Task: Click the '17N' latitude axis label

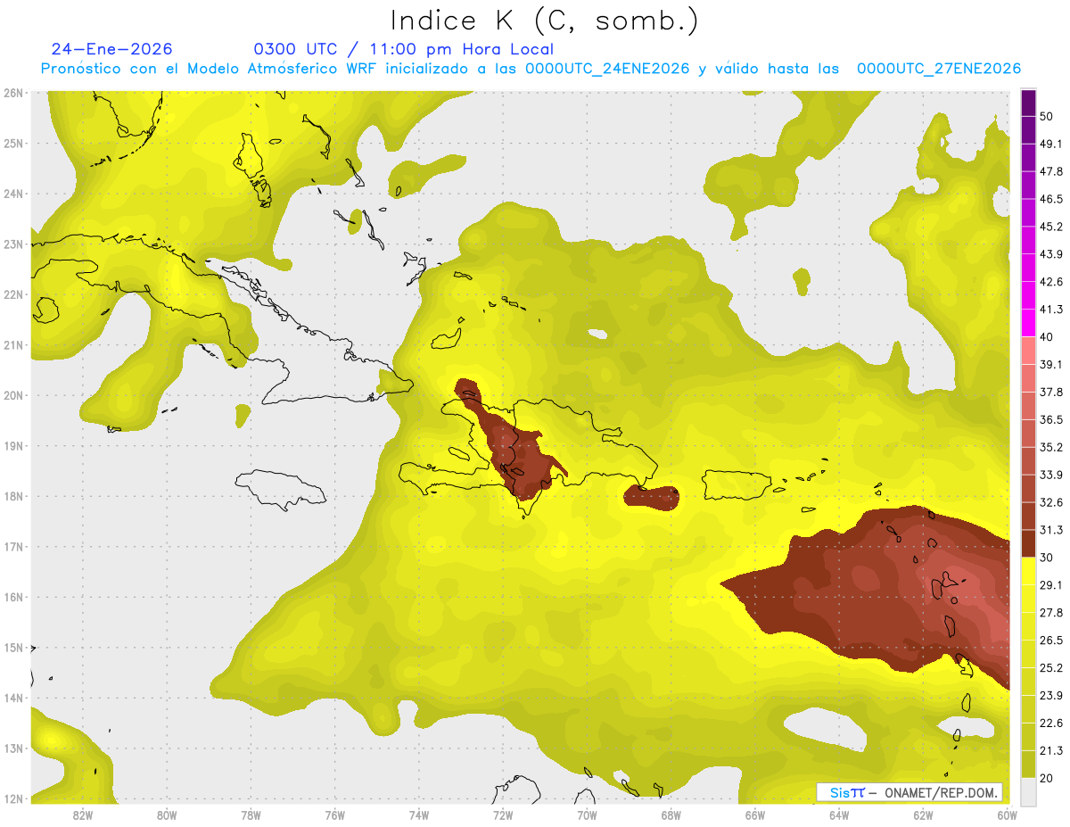Action: pyautogui.click(x=13, y=546)
